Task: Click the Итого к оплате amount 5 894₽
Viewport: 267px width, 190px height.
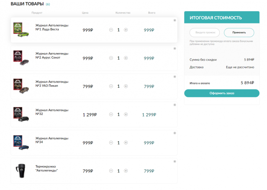Action: (x=247, y=83)
